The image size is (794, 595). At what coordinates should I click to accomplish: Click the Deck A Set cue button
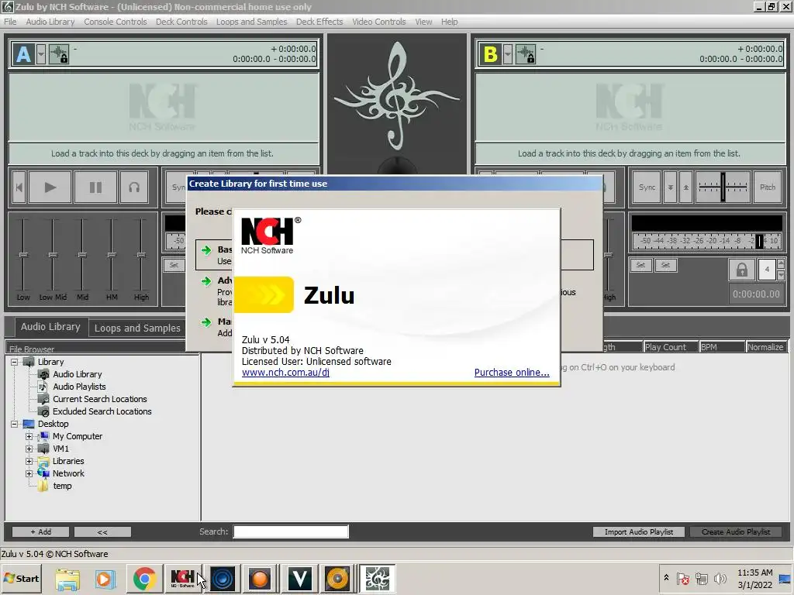174,265
